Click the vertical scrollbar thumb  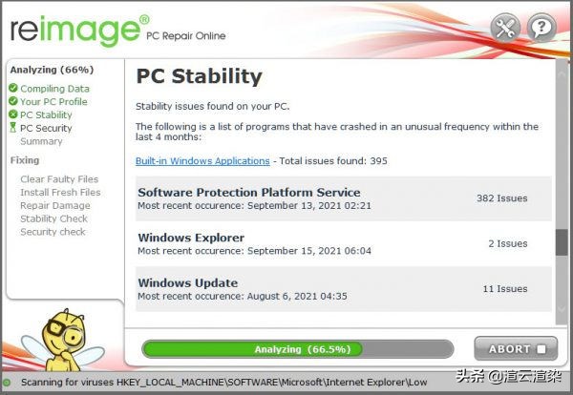[x=562, y=242]
